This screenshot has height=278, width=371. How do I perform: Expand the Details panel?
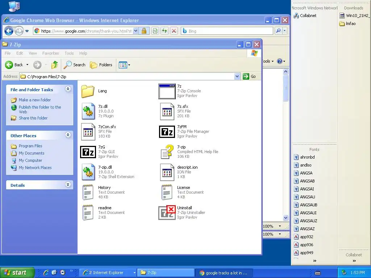tap(68, 185)
